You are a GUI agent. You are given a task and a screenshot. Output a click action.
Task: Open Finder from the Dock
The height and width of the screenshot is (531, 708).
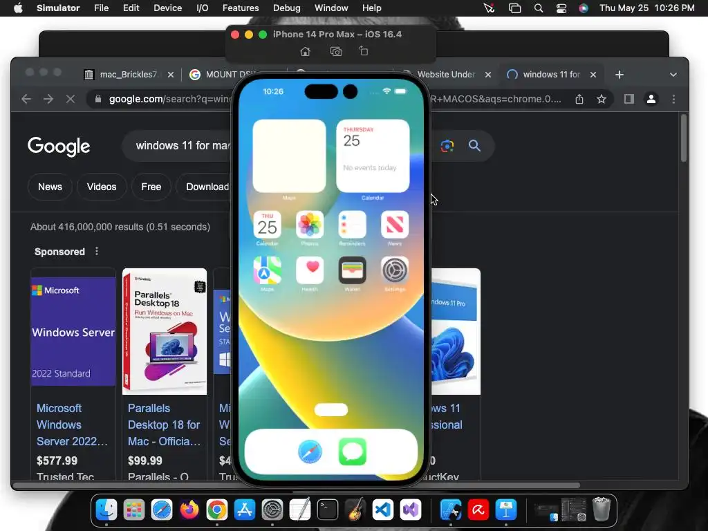[x=106, y=510]
